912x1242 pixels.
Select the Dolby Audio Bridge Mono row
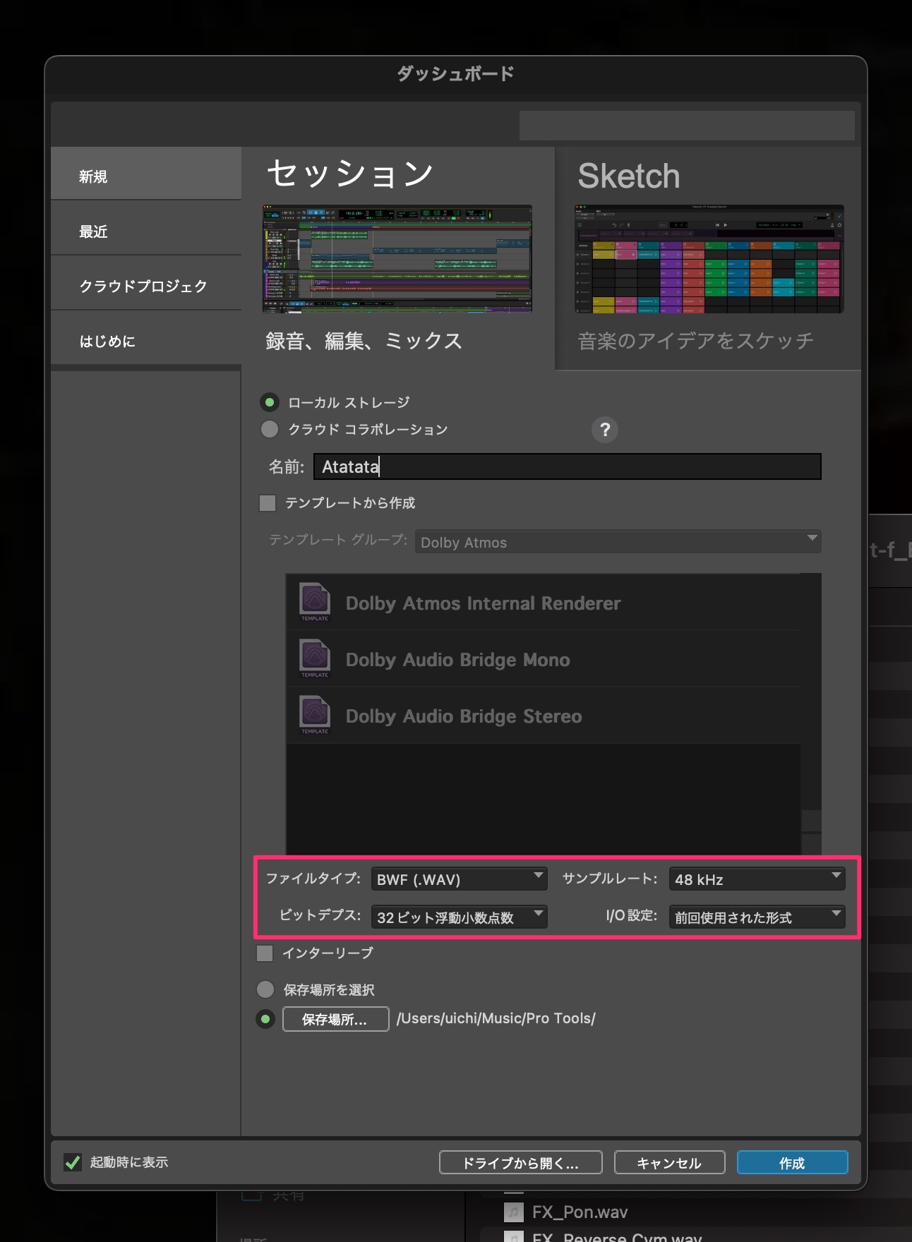point(544,658)
